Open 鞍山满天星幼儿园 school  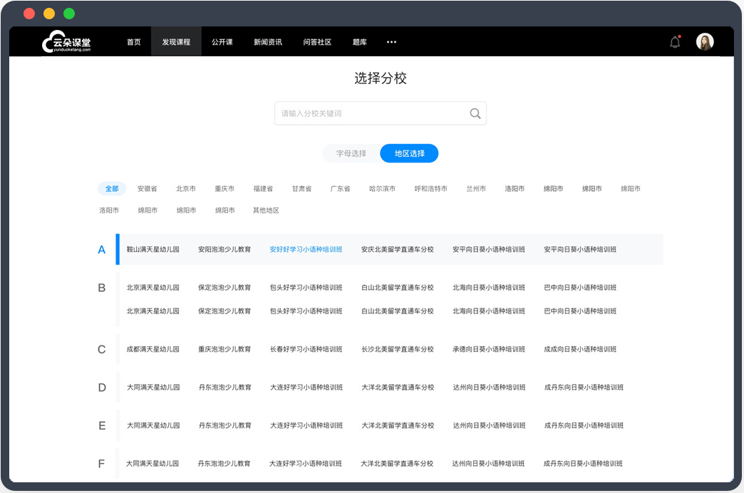(153, 249)
